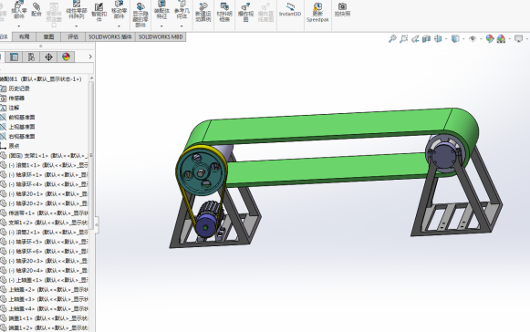The height and width of the screenshot is (332, 530).
Task: Select the 配合 (Mate) paperclip tool
Action: pos(36,9)
